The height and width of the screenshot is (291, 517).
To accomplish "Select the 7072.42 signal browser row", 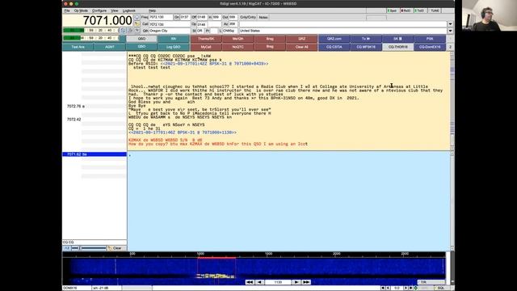I will [95, 119].
